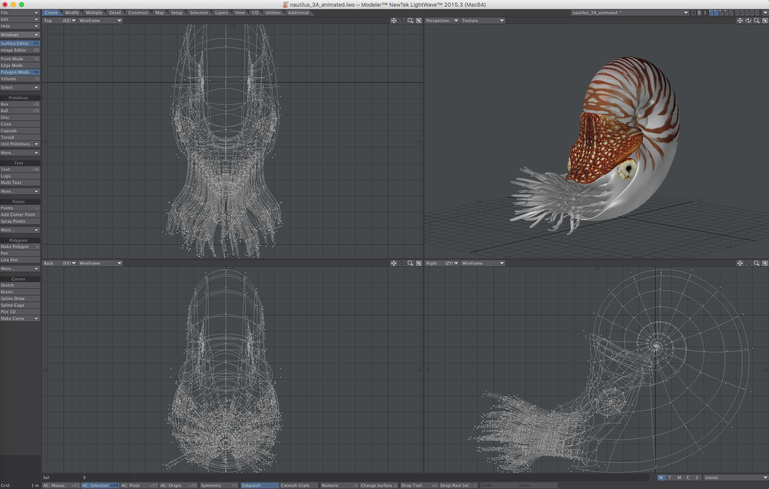The image size is (769, 489).
Task: Switch to the Utilities tab
Action: pos(273,12)
